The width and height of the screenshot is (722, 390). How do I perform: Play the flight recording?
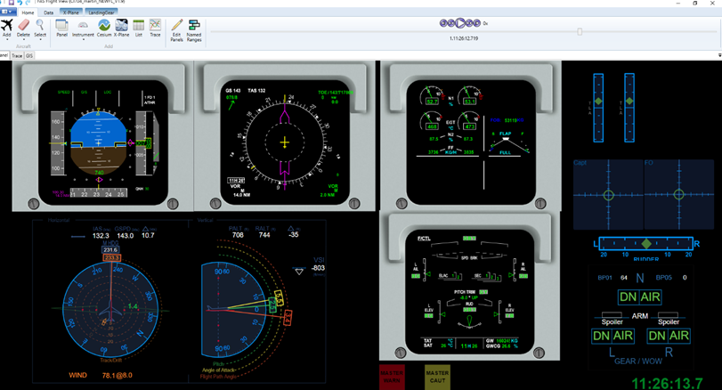pos(460,22)
